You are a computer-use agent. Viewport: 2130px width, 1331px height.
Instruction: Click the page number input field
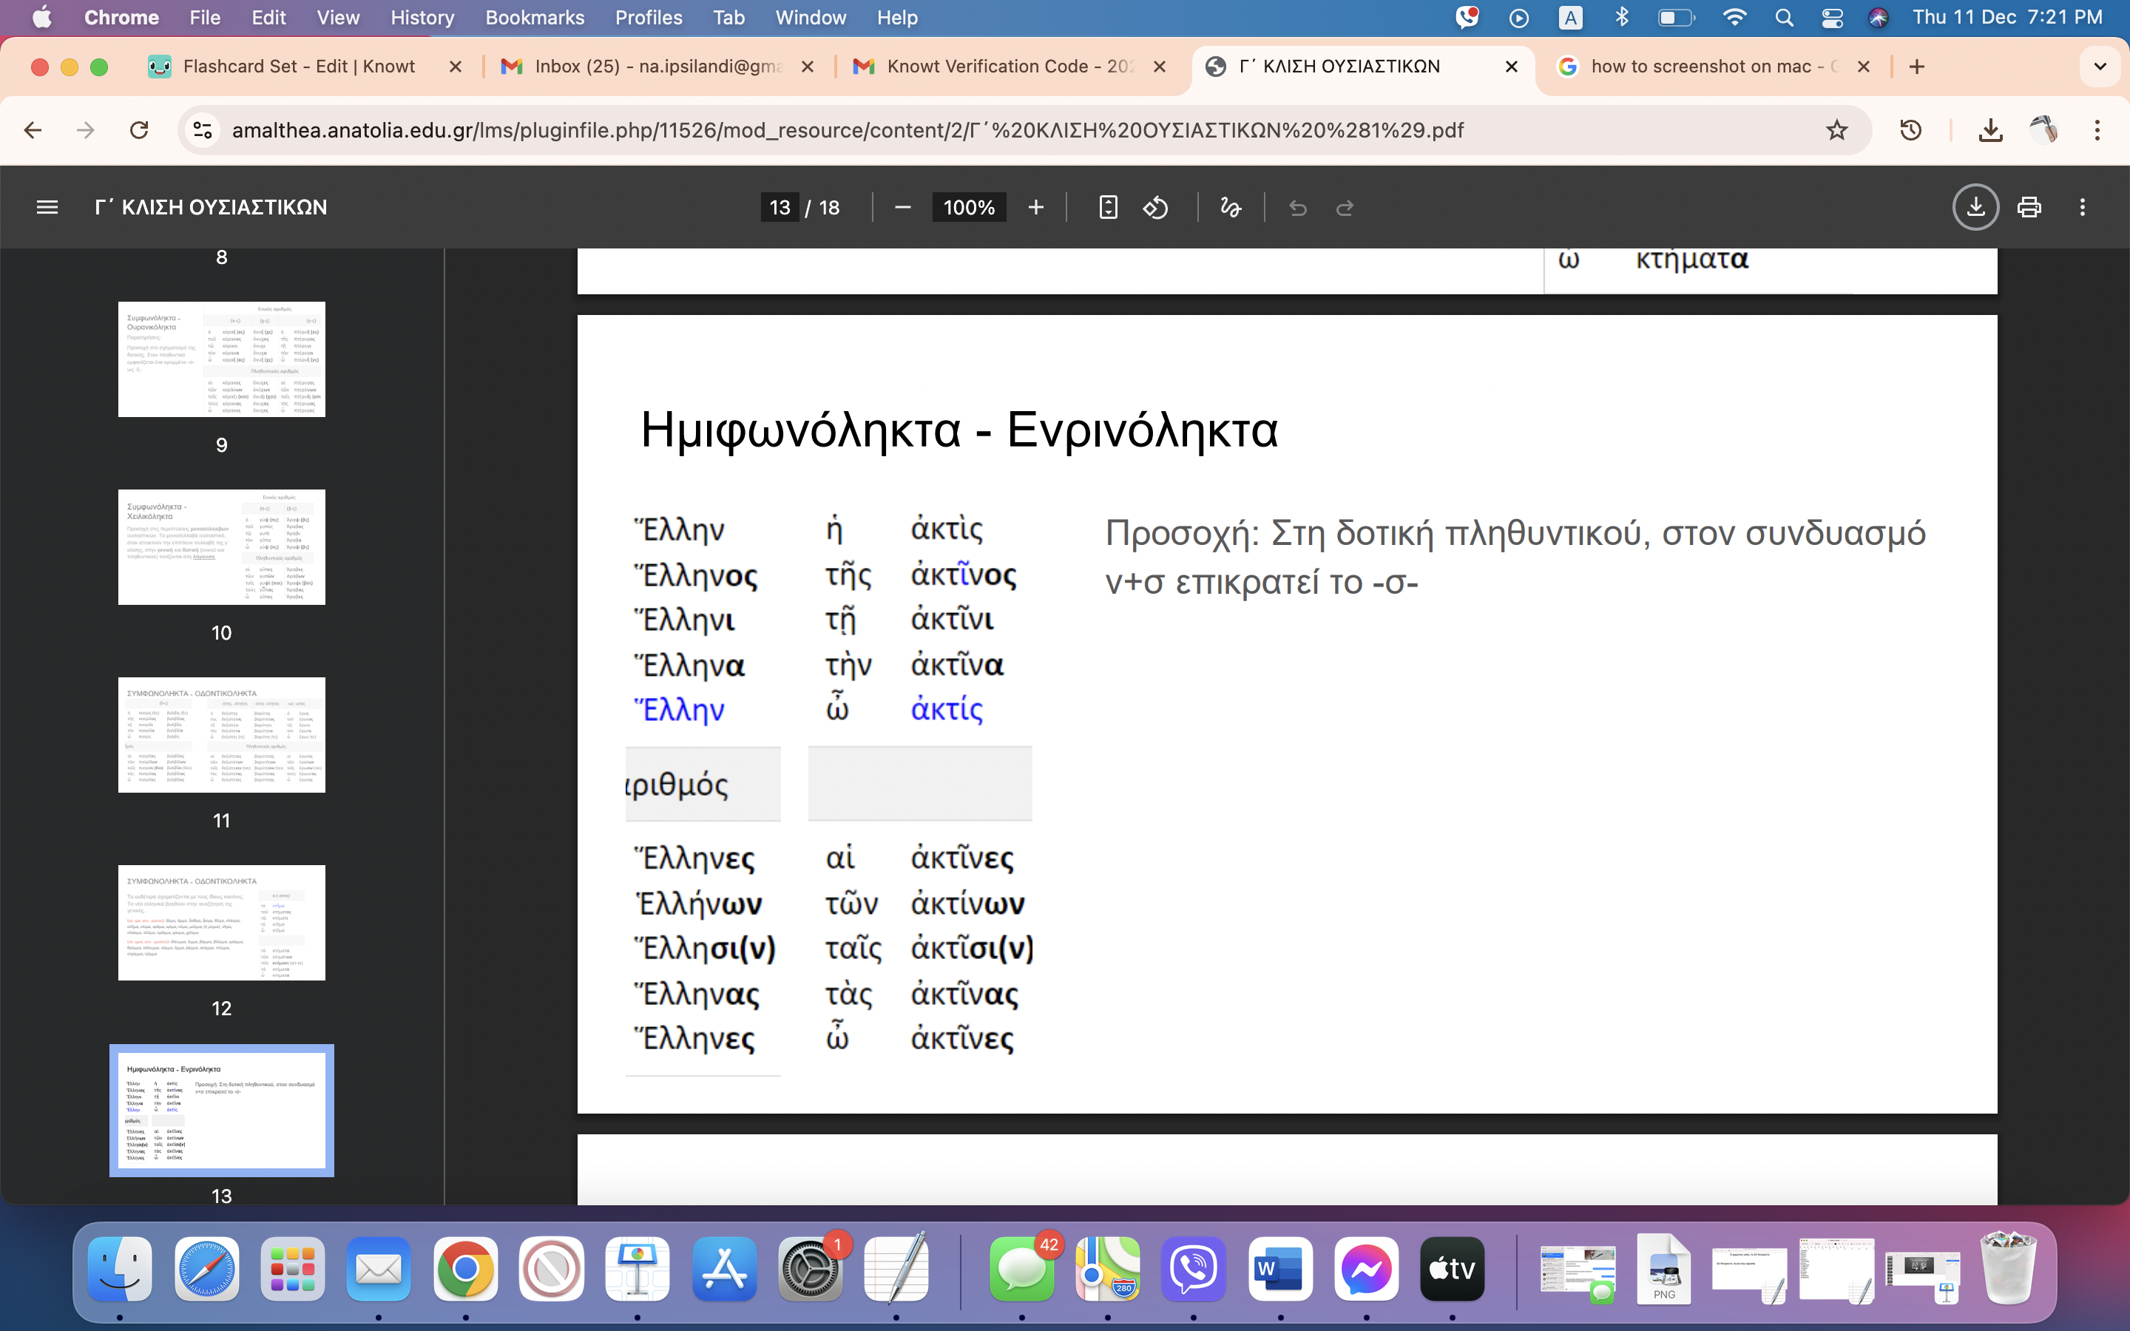[x=780, y=208]
